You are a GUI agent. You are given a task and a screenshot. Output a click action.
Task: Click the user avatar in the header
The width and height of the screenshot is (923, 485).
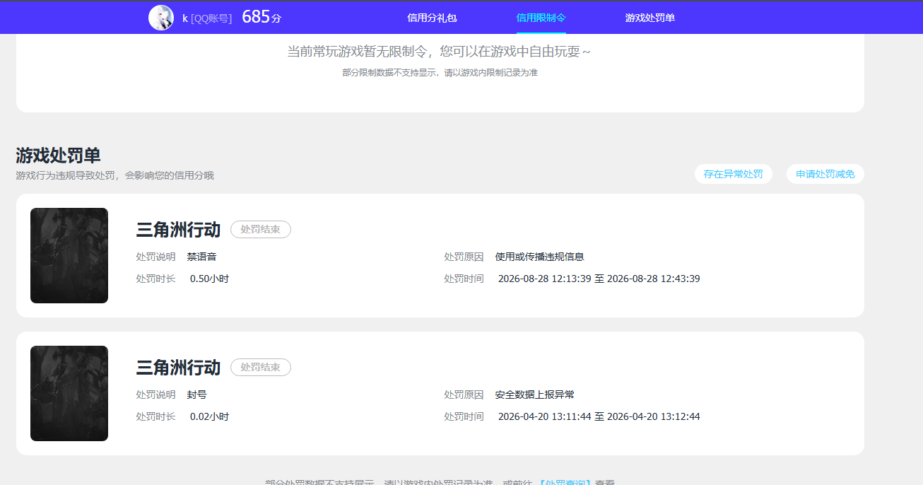click(161, 18)
